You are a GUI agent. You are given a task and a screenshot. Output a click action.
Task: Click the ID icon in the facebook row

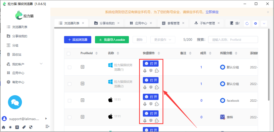tap(82, 100)
